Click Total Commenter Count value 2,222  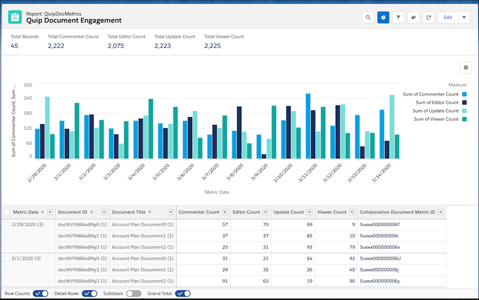(56, 46)
